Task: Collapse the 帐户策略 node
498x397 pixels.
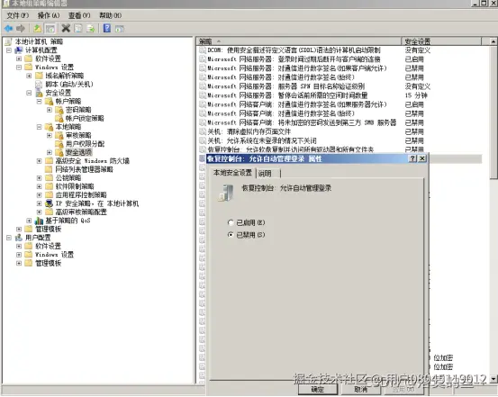Action: (39, 102)
